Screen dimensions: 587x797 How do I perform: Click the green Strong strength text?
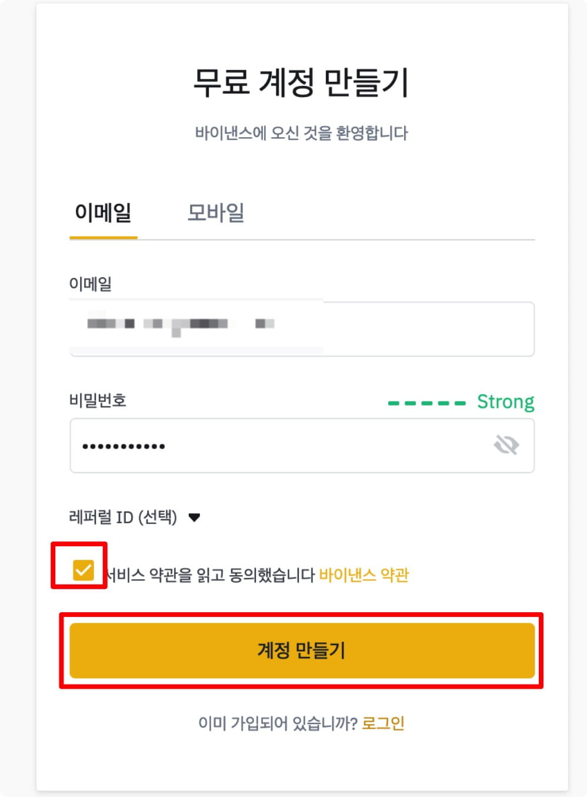tap(505, 402)
